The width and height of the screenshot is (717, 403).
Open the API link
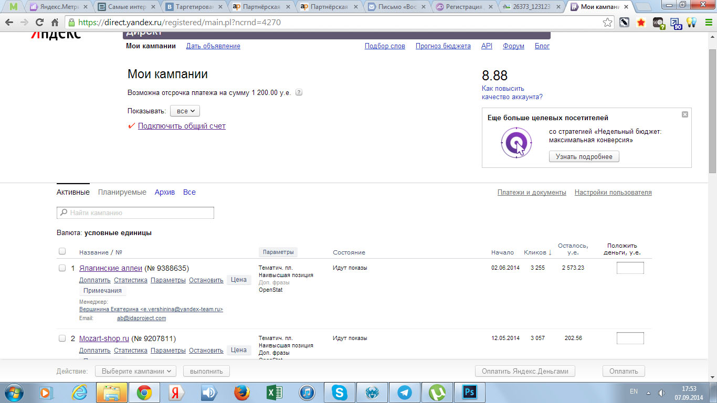pos(487,46)
